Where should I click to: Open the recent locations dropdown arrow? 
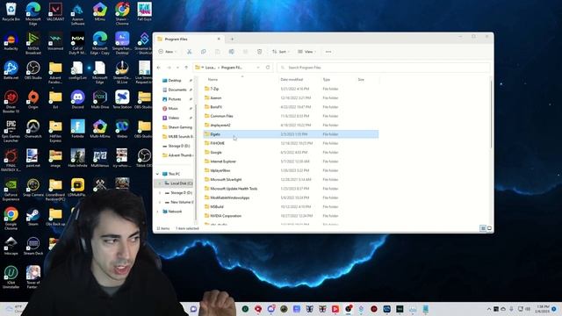(177, 68)
